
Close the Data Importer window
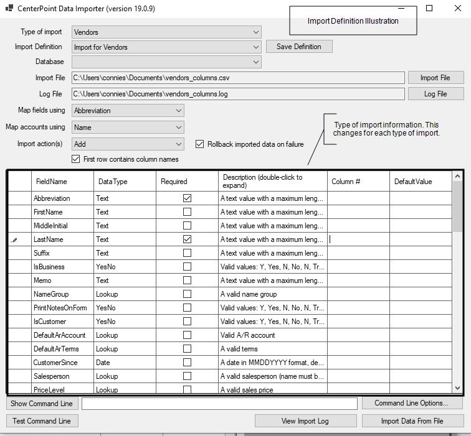[x=458, y=8]
